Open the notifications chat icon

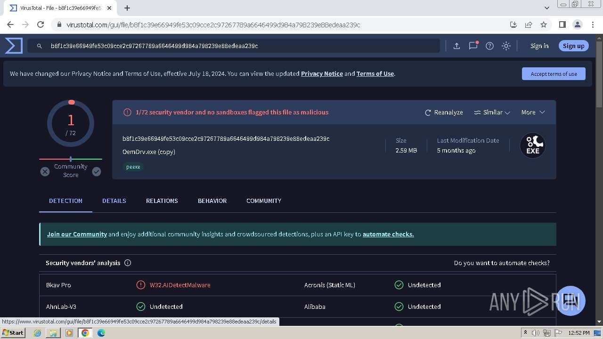click(x=473, y=46)
